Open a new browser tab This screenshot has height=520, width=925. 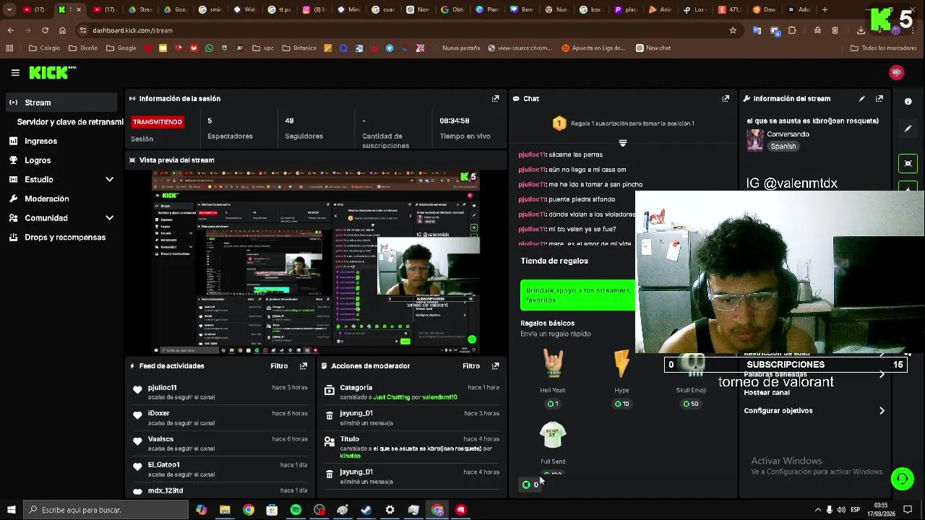coord(825,10)
